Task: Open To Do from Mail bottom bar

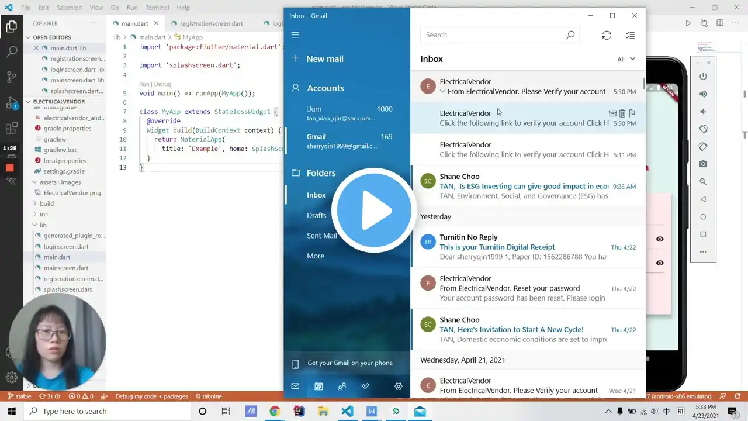Action: (365, 387)
